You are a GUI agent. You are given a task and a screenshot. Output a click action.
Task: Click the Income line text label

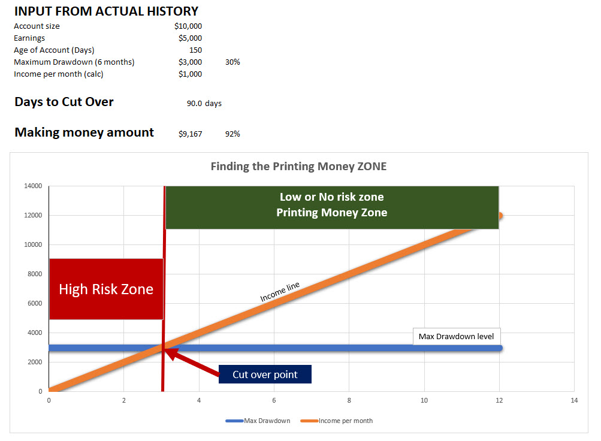point(280,292)
